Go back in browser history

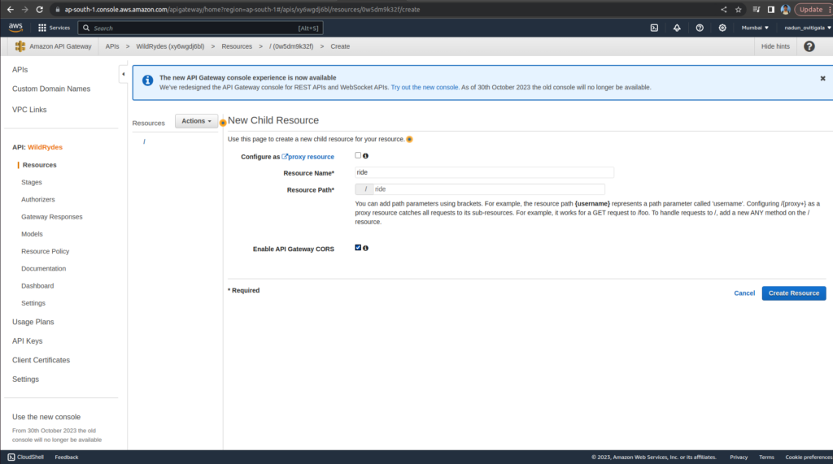[x=10, y=10]
